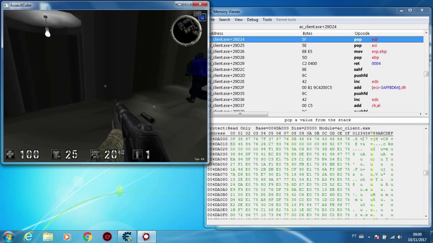Open the View menu in Memory Viewer
Image resolution: width=433 pixels, height=243 pixels.
pos(238,20)
